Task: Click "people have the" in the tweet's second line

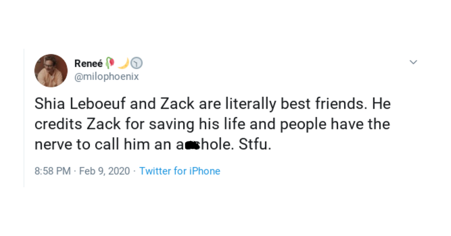Action: [335, 125]
